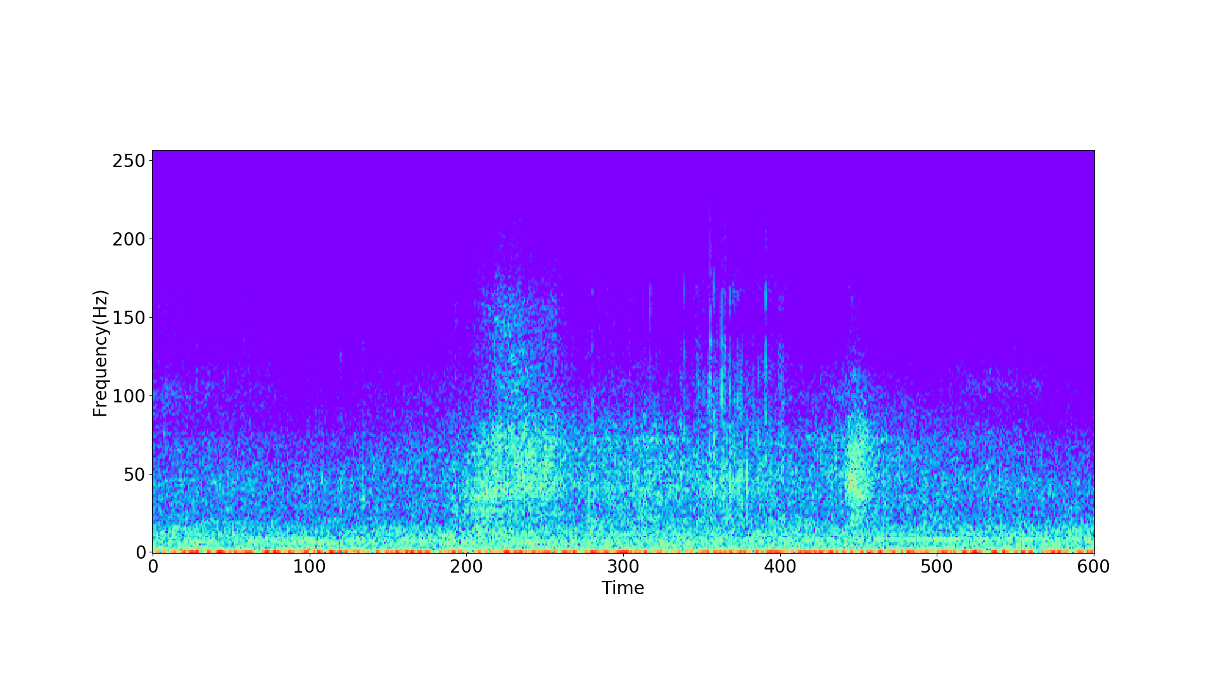Click the 'Frequency(Hz)' y-axis label
Viewport: 1216px width, 696px height.
[101, 353]
